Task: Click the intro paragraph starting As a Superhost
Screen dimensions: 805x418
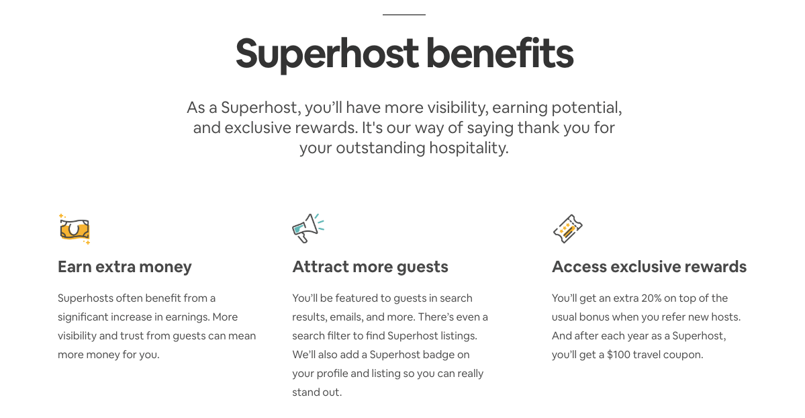Action: tap(404, 128)
